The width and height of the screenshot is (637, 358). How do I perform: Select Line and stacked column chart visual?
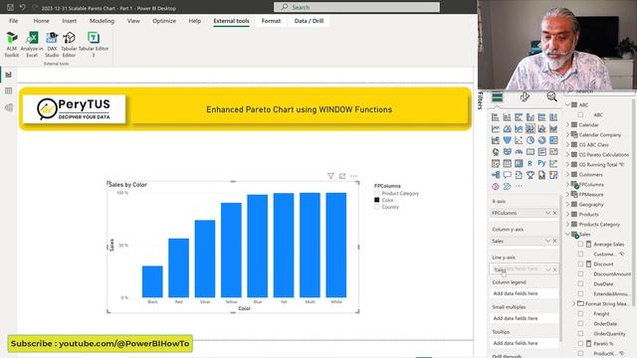click(x=531, y=128)
